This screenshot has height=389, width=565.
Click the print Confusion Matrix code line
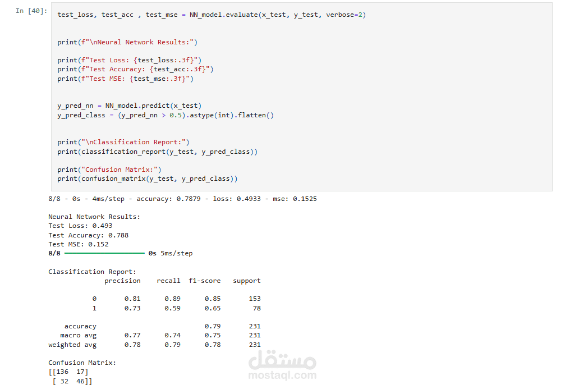[x=109, y=170]
